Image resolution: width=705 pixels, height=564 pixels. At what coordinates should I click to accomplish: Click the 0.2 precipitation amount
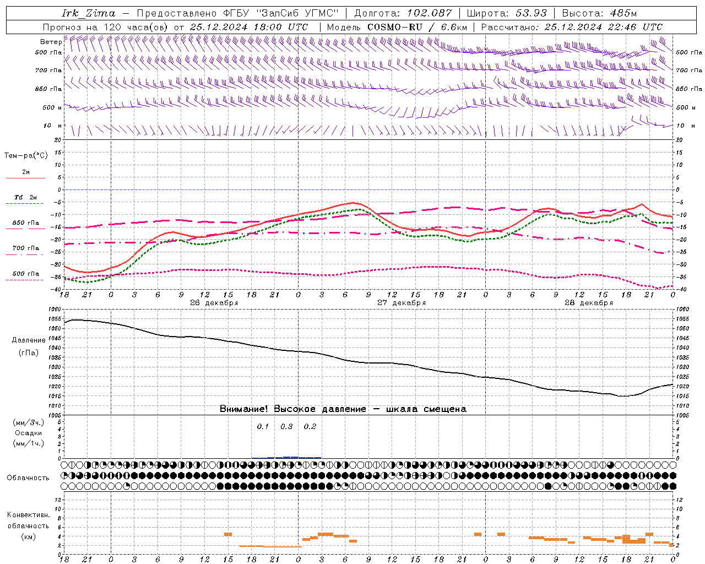tap(310, 426)
